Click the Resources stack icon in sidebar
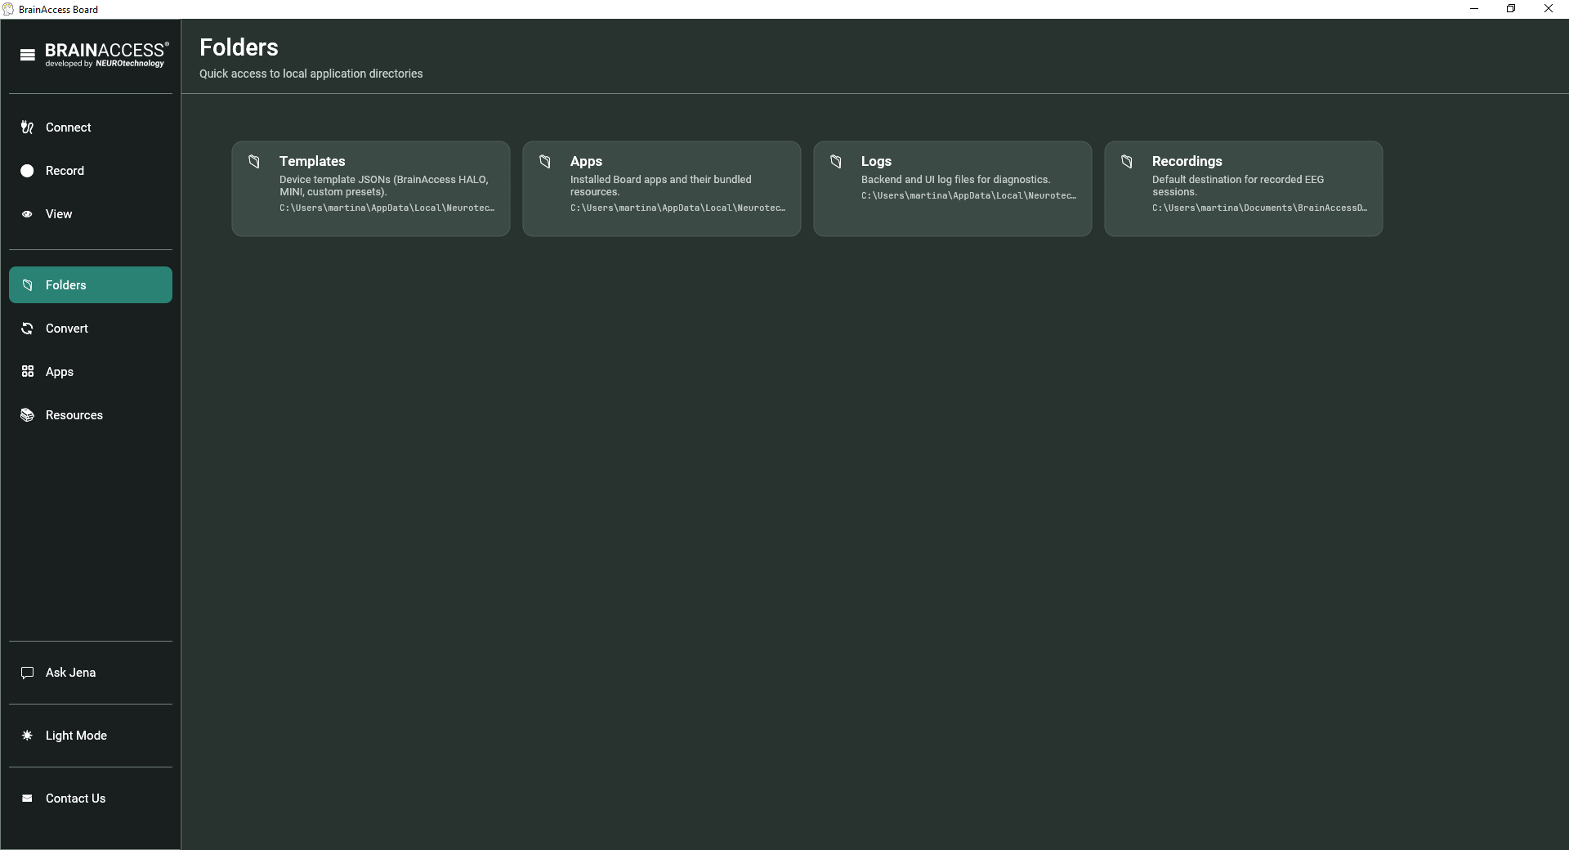 27,415
